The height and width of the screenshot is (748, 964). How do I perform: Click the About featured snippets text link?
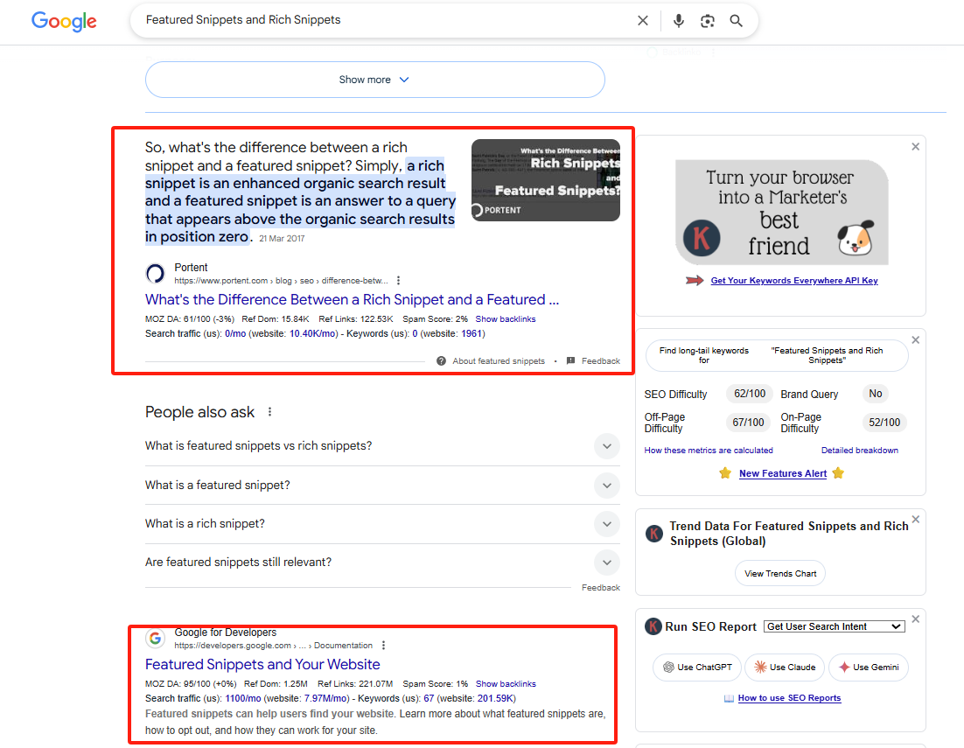click(x=499, y=360)
